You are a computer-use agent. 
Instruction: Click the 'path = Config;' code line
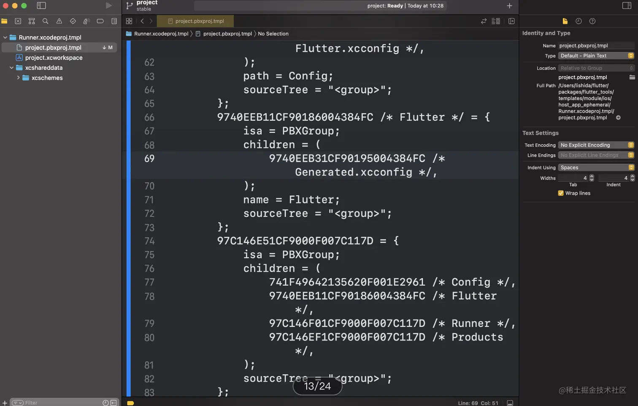(x=288, y=76)
